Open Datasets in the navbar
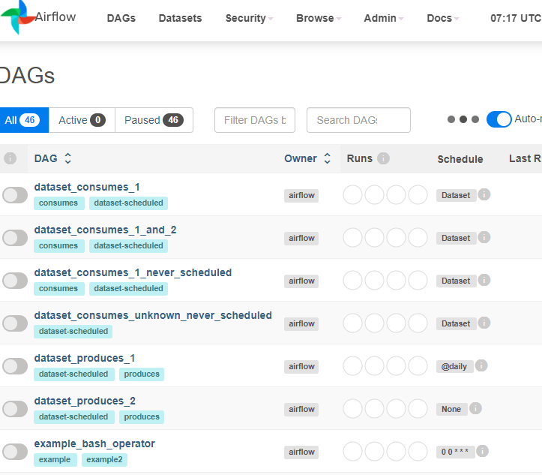The image size is (542, 475). click(180, 18)
